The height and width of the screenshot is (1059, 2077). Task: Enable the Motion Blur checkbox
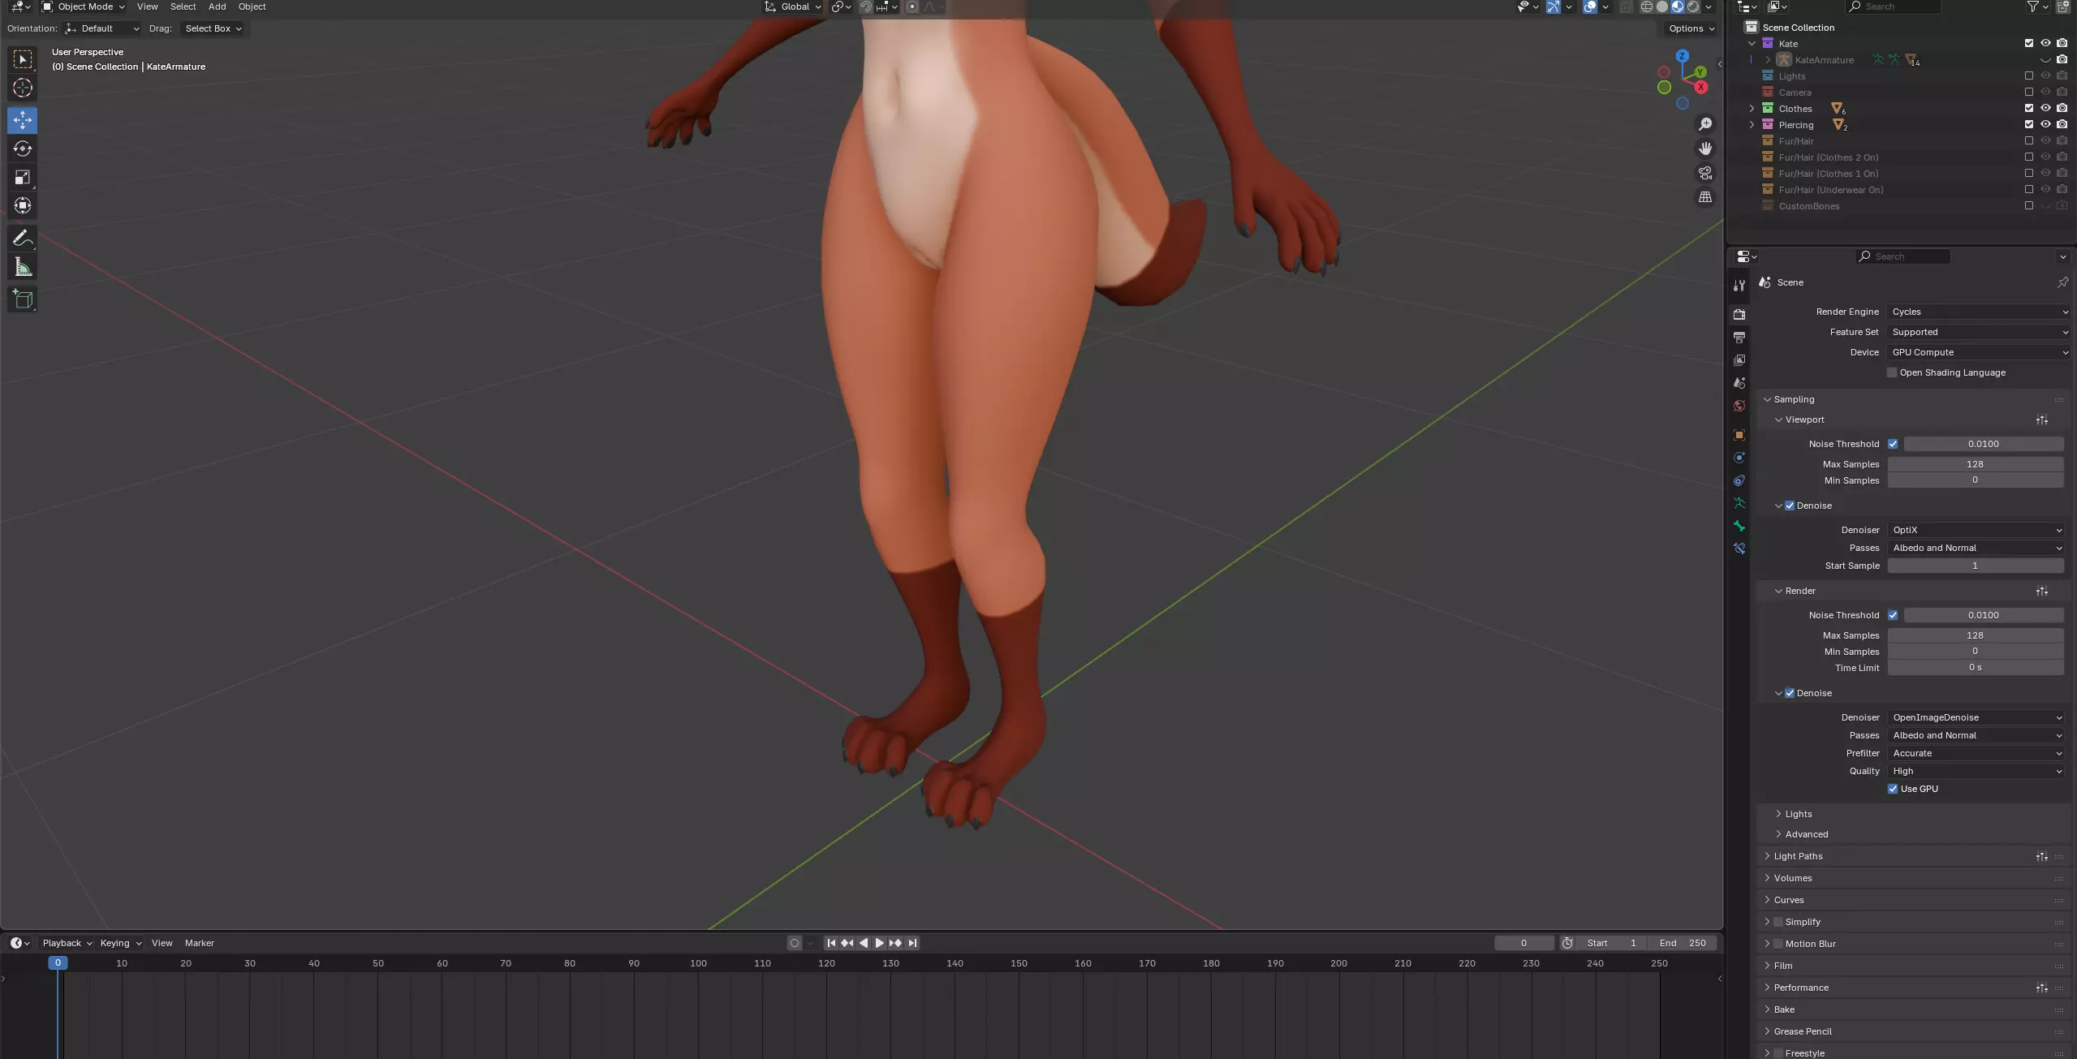[1778, 944]
